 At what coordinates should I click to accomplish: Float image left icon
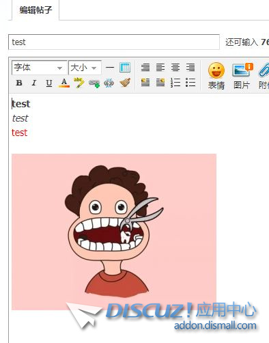(145, 83)
